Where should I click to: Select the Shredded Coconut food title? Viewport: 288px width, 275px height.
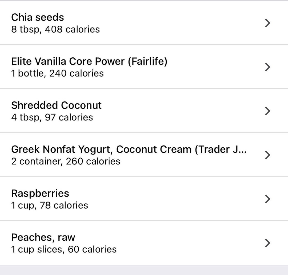(x=56, y=105)
